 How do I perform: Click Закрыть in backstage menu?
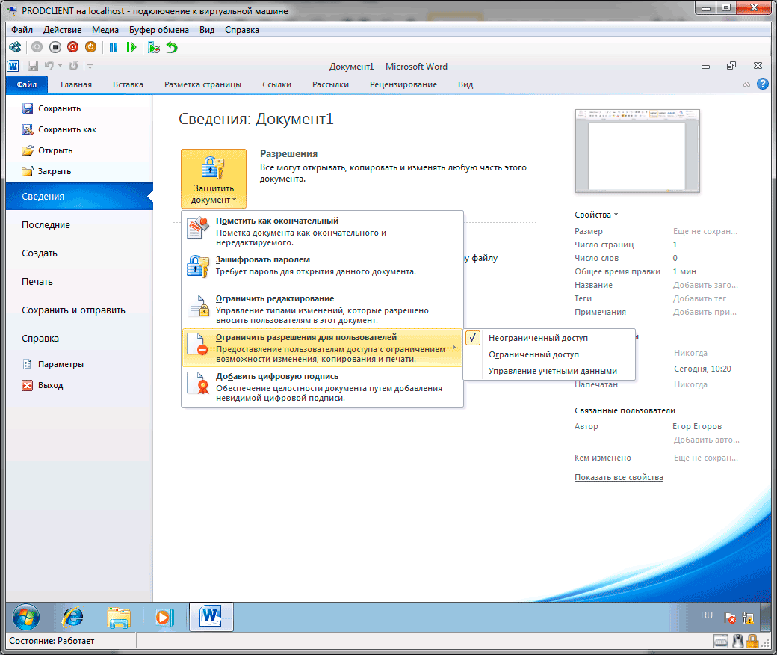[x=46, y=171]
